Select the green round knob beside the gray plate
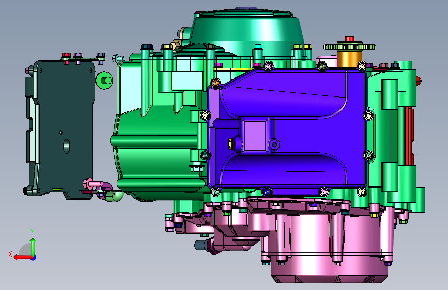Screen dimensions: 448x290 (104, 80)
